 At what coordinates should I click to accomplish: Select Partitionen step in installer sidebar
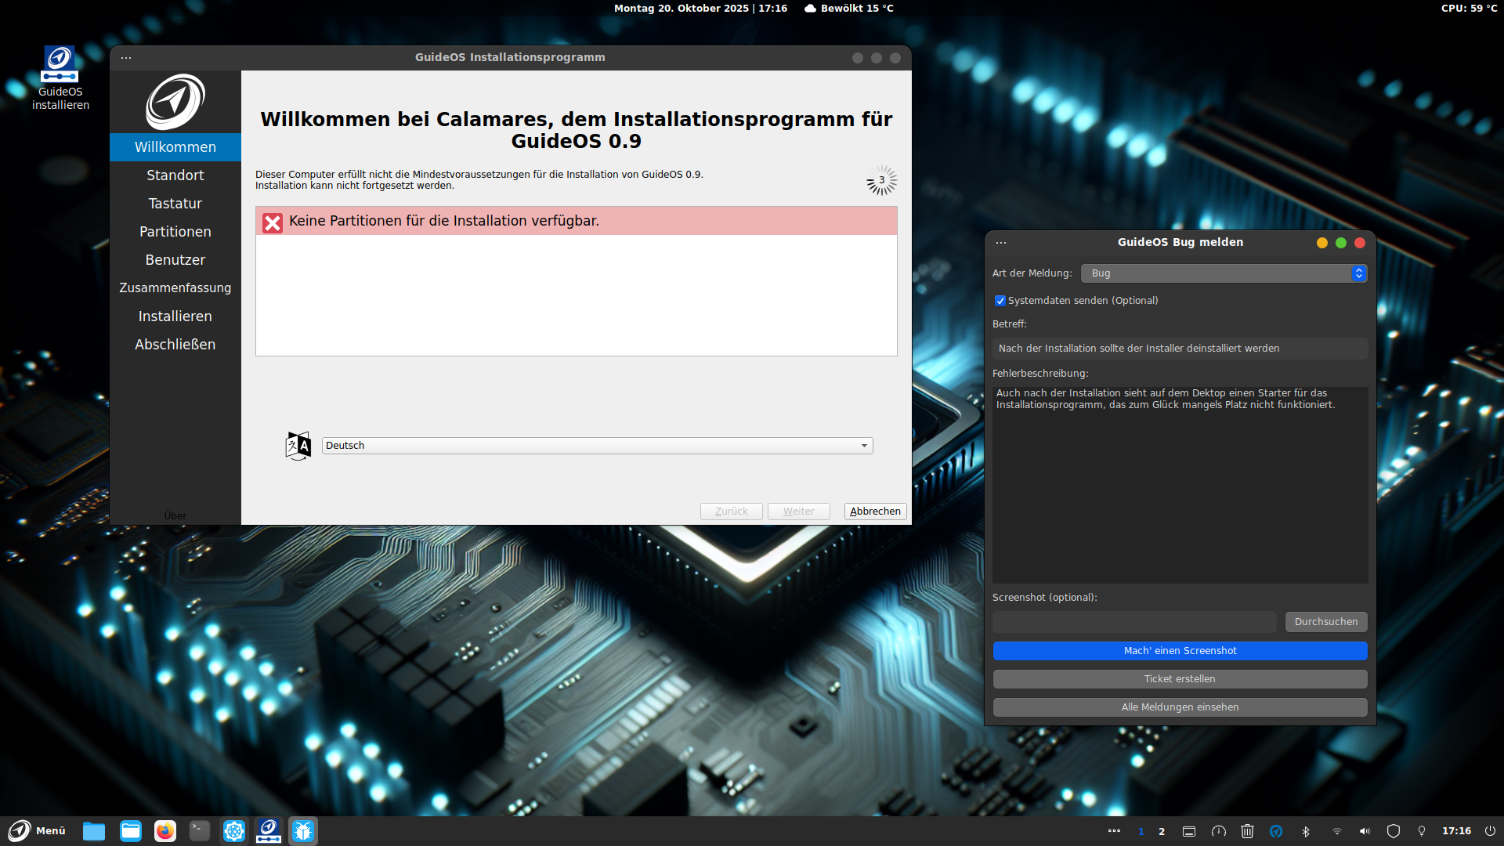[175, 232]
